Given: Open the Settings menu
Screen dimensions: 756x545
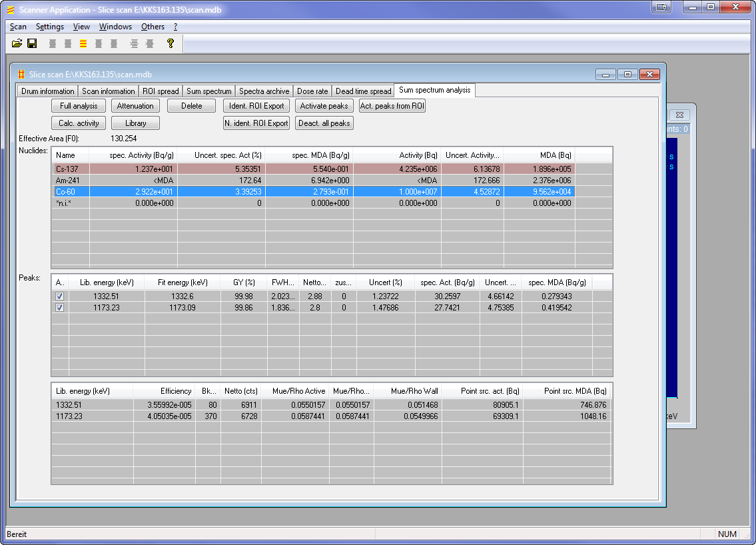Looking at the screenshot, I should [50, 27].
